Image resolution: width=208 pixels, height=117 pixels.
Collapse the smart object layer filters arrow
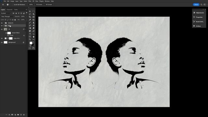(x=25, y=29)
